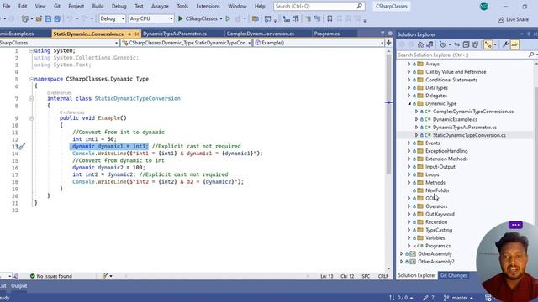Viewport: 538px width, 302px height.
Task: Open the StaticDynamicTypeCon type navigation dropdown
Action: (x=187, y=43)
